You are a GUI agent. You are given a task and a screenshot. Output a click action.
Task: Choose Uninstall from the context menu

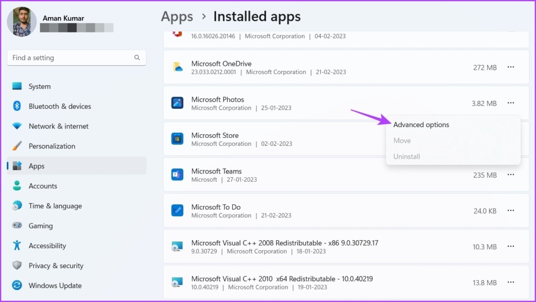(407, 156)
